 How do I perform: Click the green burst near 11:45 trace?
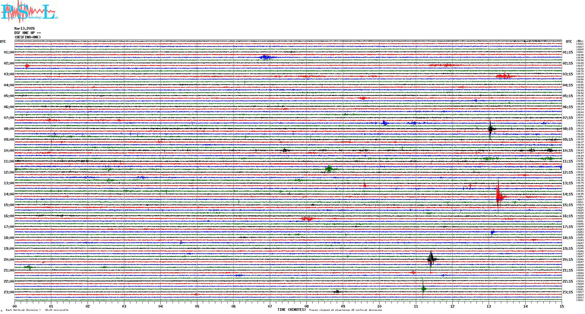click(x=329, y=169)
